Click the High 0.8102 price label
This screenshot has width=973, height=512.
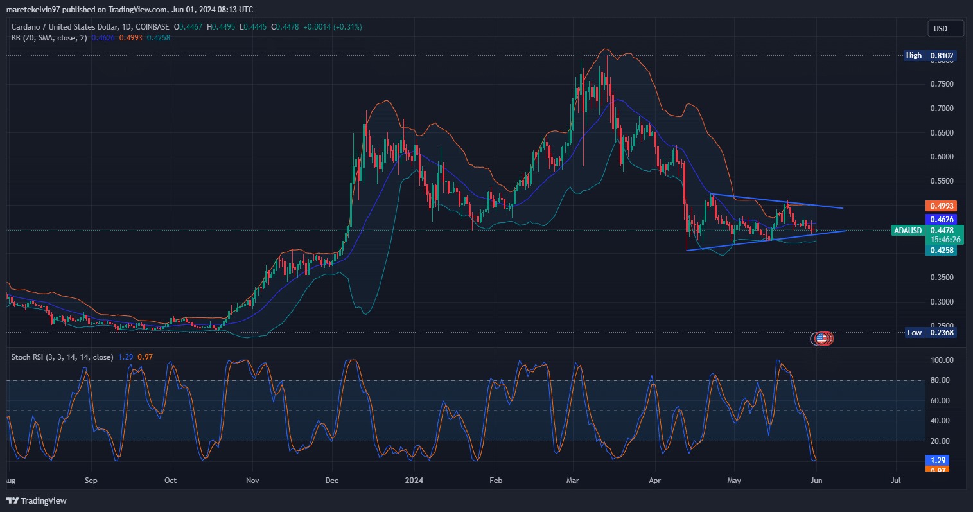point(930,56)
